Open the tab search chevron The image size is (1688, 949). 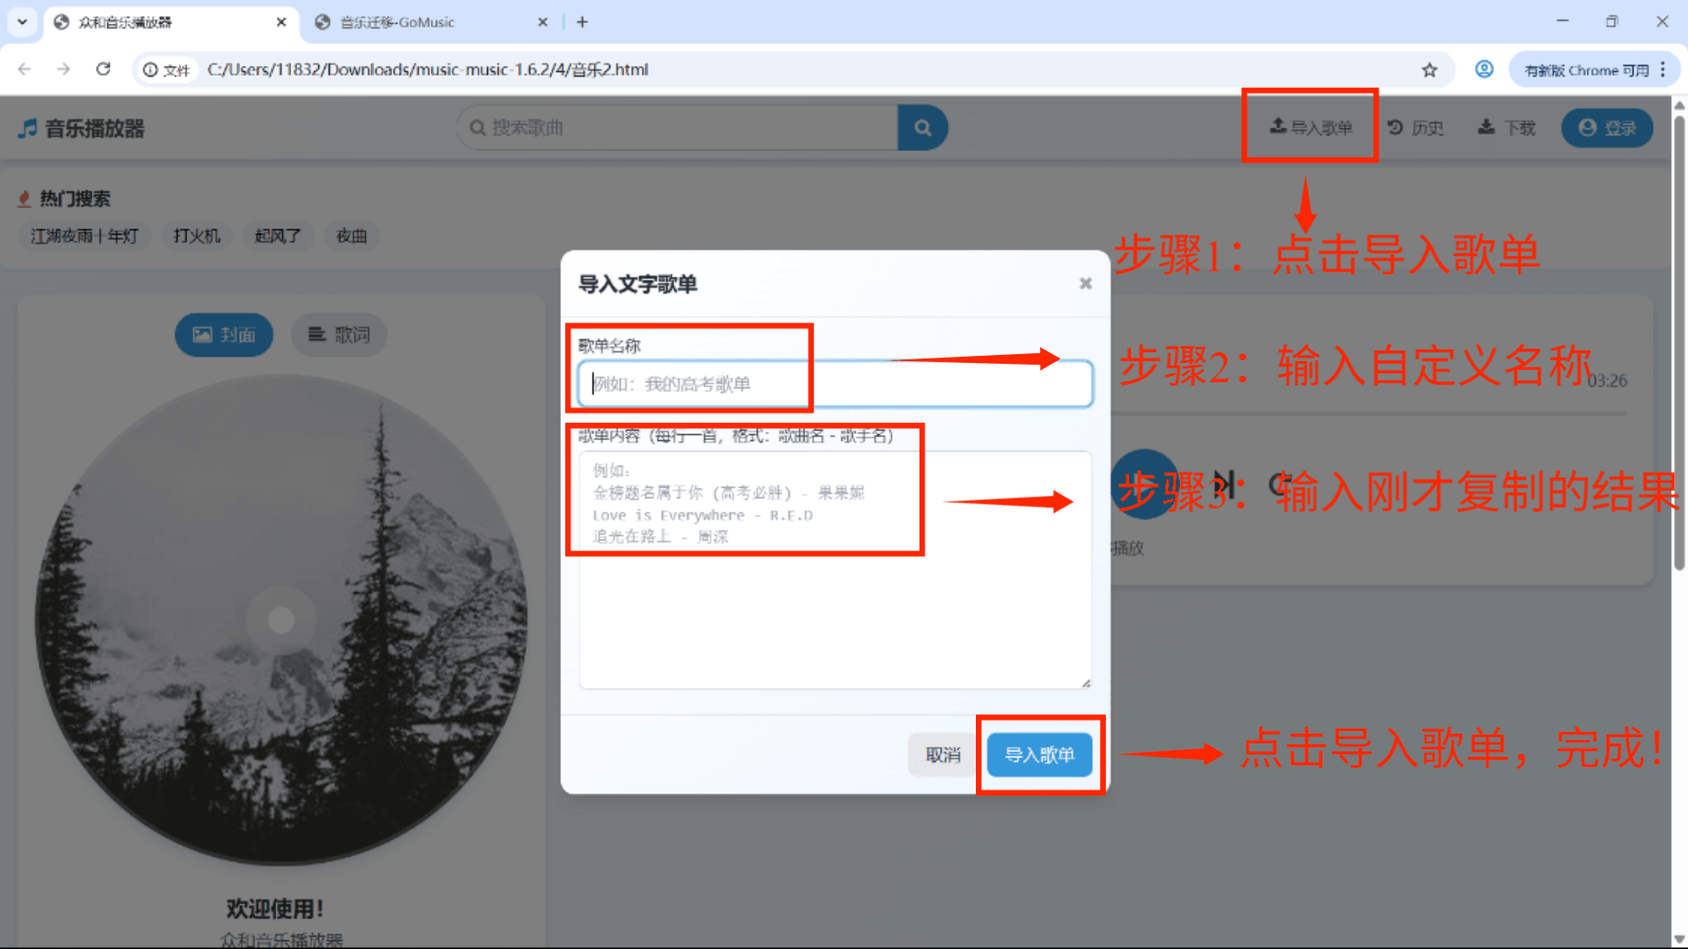tap(22, 21)
